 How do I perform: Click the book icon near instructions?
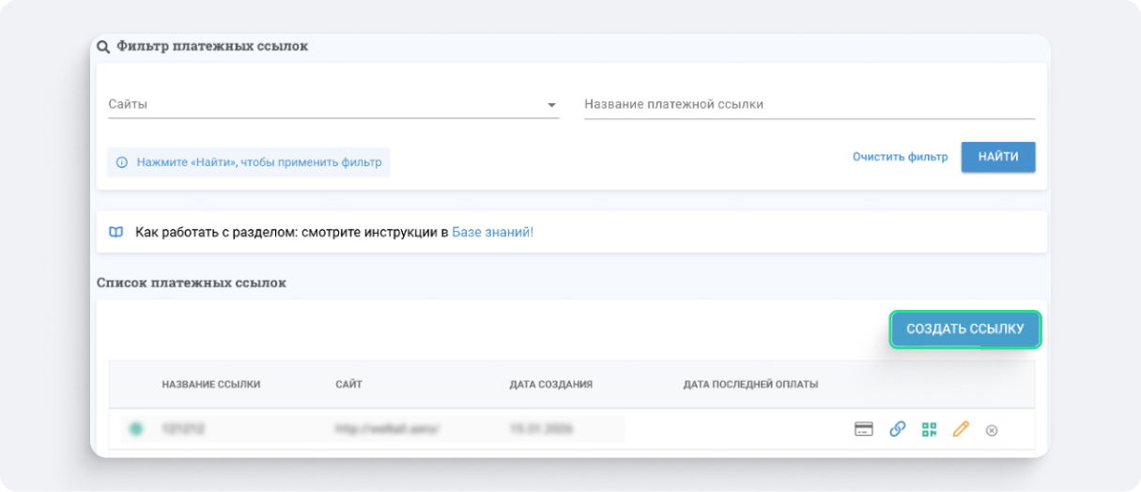point(116,232)
